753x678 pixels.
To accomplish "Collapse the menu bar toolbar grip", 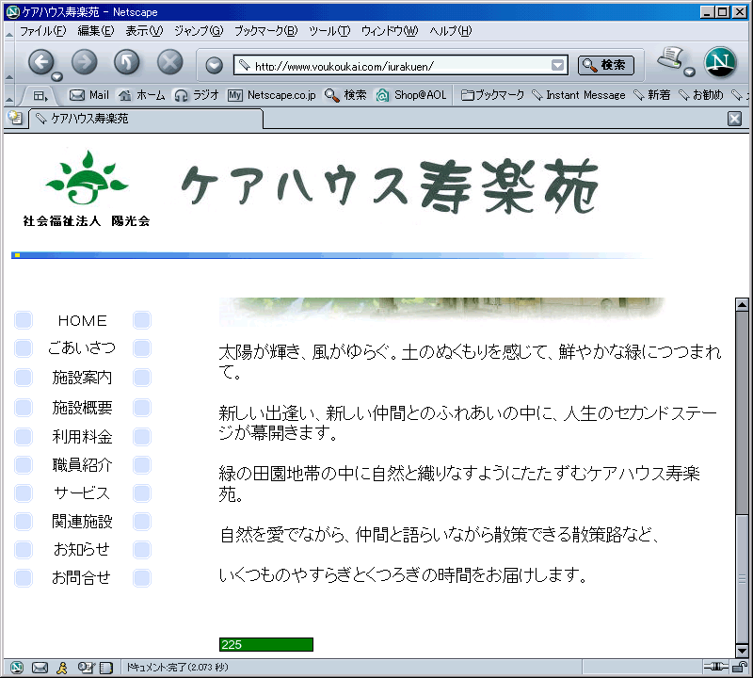I will tap(9, 32).
